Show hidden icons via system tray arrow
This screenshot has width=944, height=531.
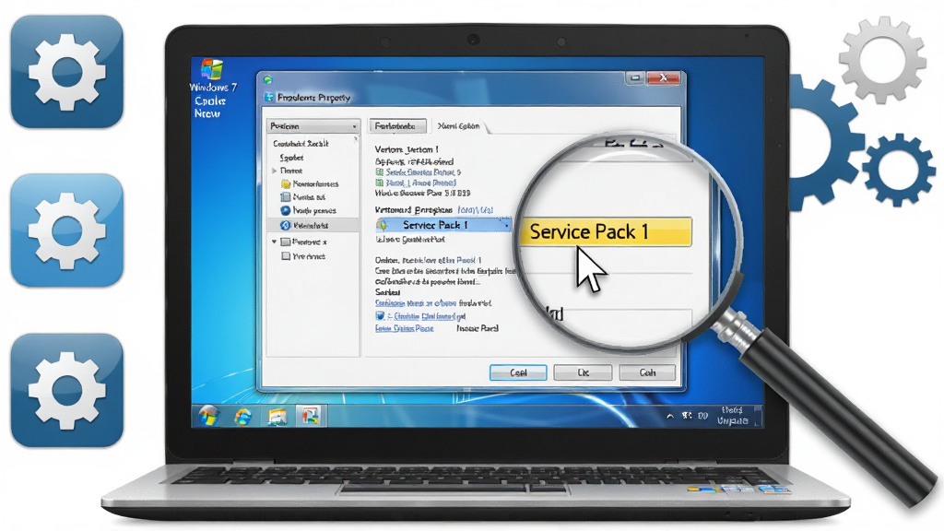(669, 416)
